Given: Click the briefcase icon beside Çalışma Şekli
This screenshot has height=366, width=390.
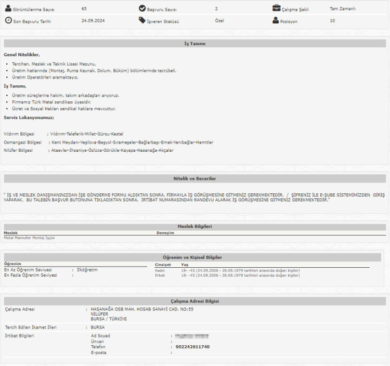Looking at the screenshot, I should tap(276, 9).
